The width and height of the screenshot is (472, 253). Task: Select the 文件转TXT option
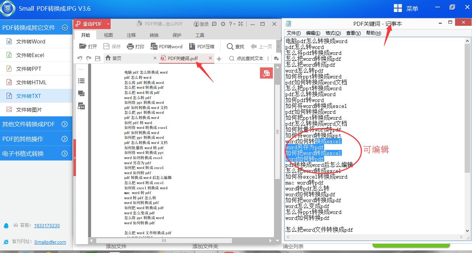[x=36, y=96]
